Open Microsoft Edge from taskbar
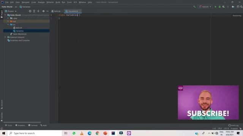Viewport: 243px width, 136px height. (x=90, y=133)
